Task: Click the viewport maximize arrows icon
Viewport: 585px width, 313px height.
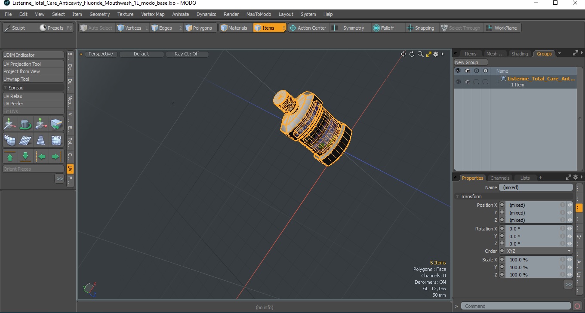Action: click(428, 54)
